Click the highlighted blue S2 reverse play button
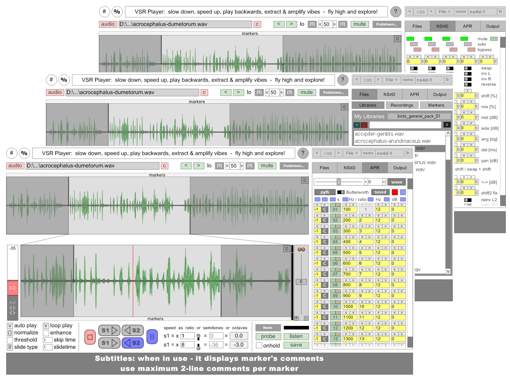 (x=132, y=343)
